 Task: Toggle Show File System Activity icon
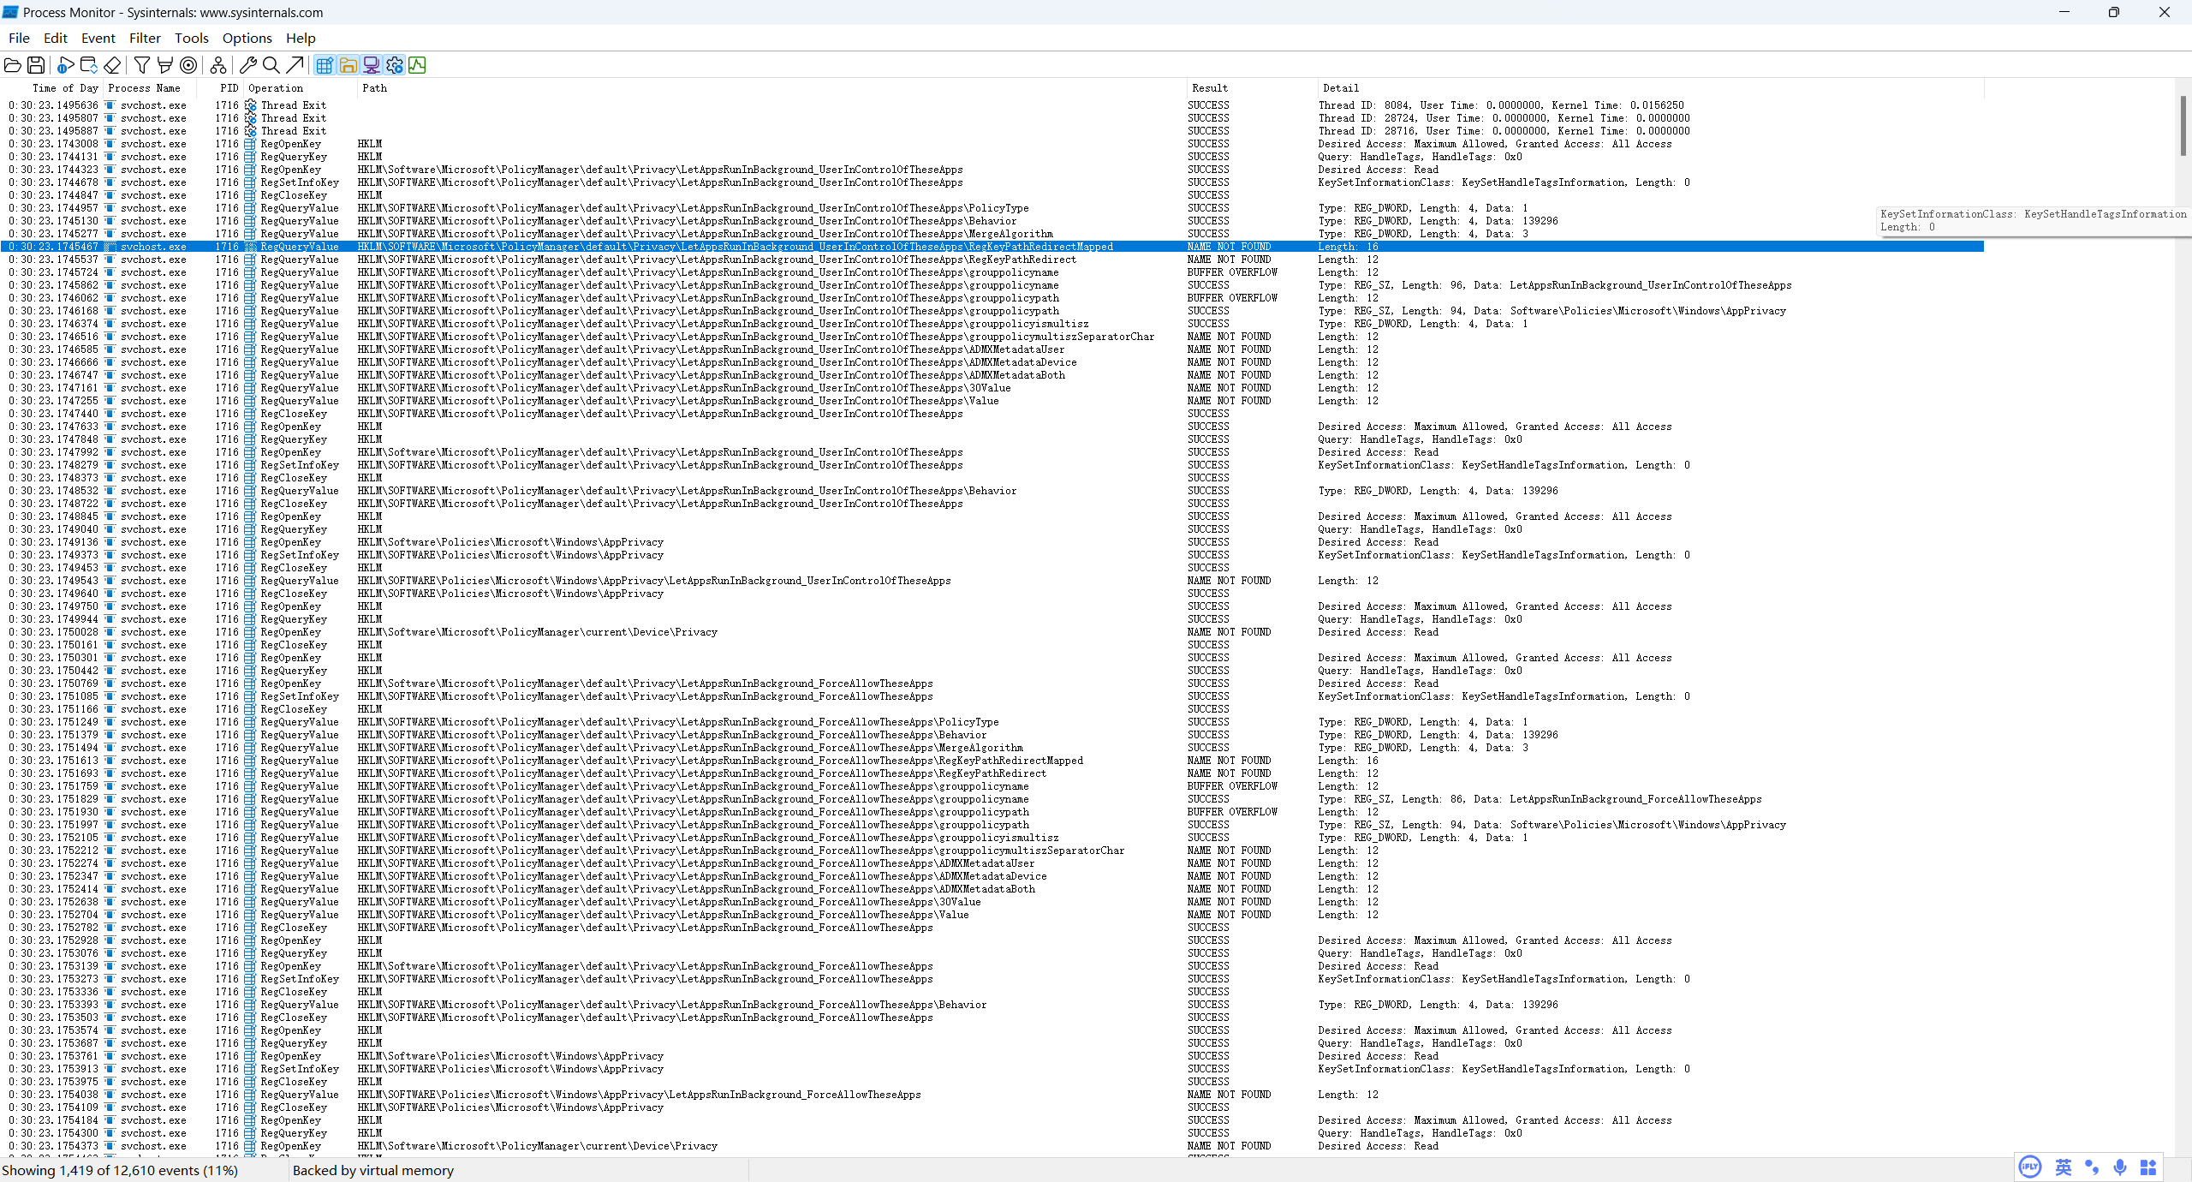(348, 65)
